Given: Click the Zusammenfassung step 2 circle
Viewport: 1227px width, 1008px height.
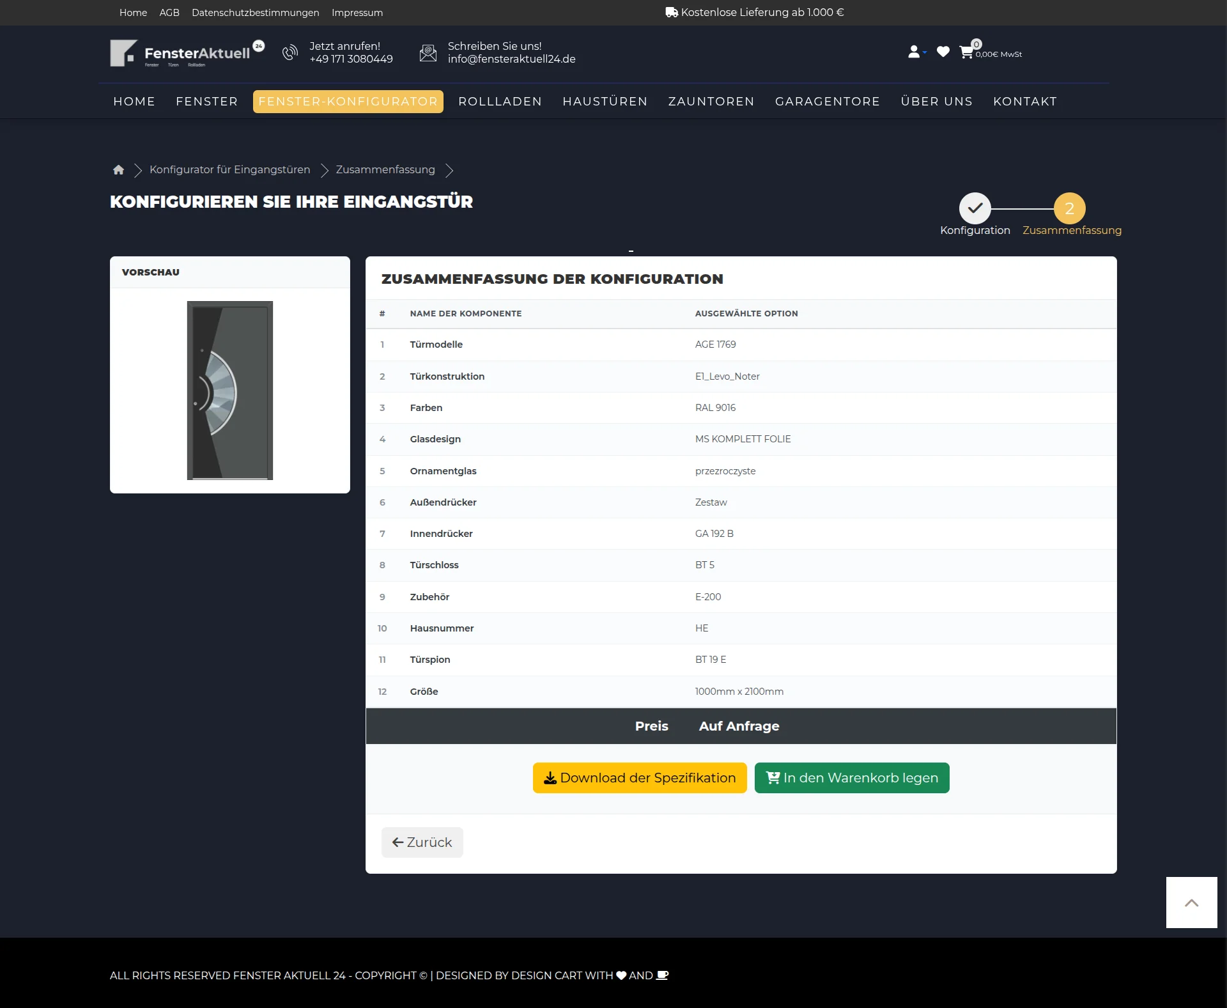Looking at the screenshot, I should tap(1070, 208).
